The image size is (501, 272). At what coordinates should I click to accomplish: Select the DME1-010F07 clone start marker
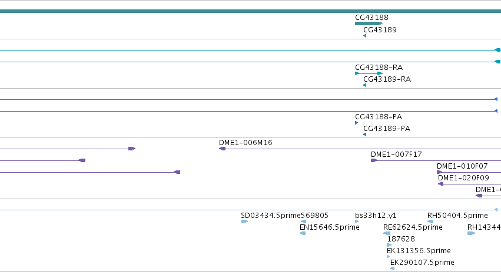440,172
